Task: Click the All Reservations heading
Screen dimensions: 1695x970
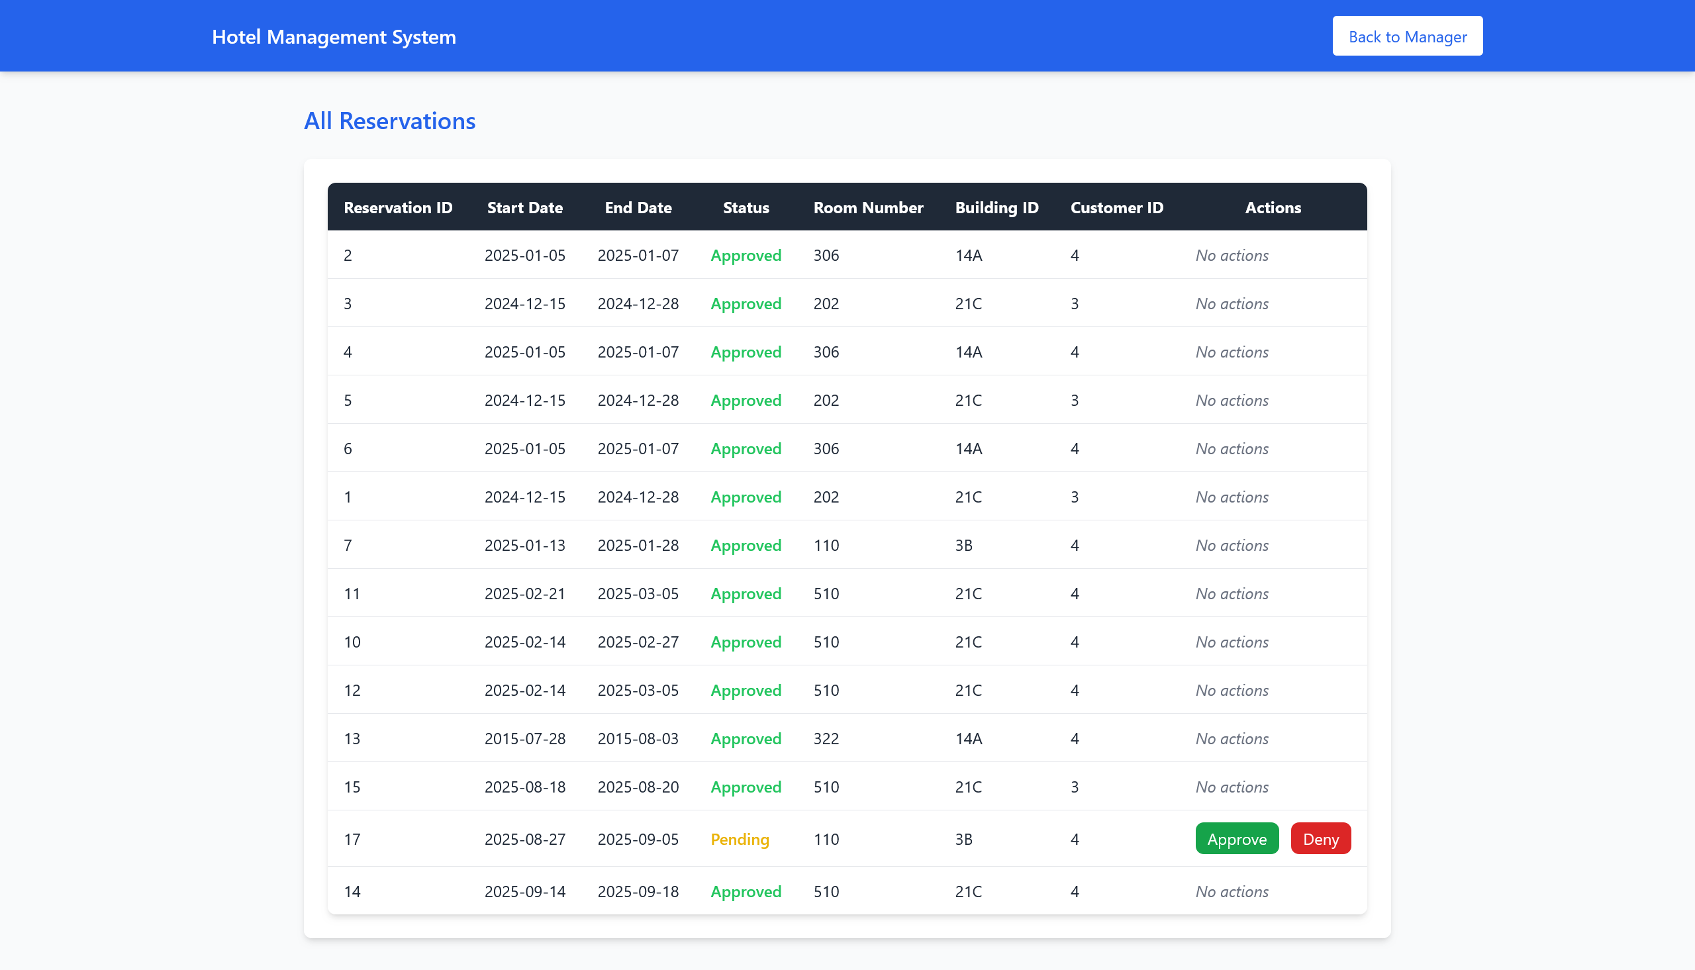Action: click(x=389, y=121)
